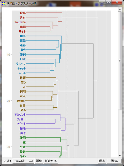Minimize the 抽出語・クラスター分析 window
Screen dimensions: 124x166
click(102, 2)
